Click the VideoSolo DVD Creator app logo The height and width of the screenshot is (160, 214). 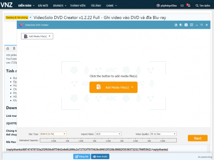pyautogui.click(x=21, y=25)
